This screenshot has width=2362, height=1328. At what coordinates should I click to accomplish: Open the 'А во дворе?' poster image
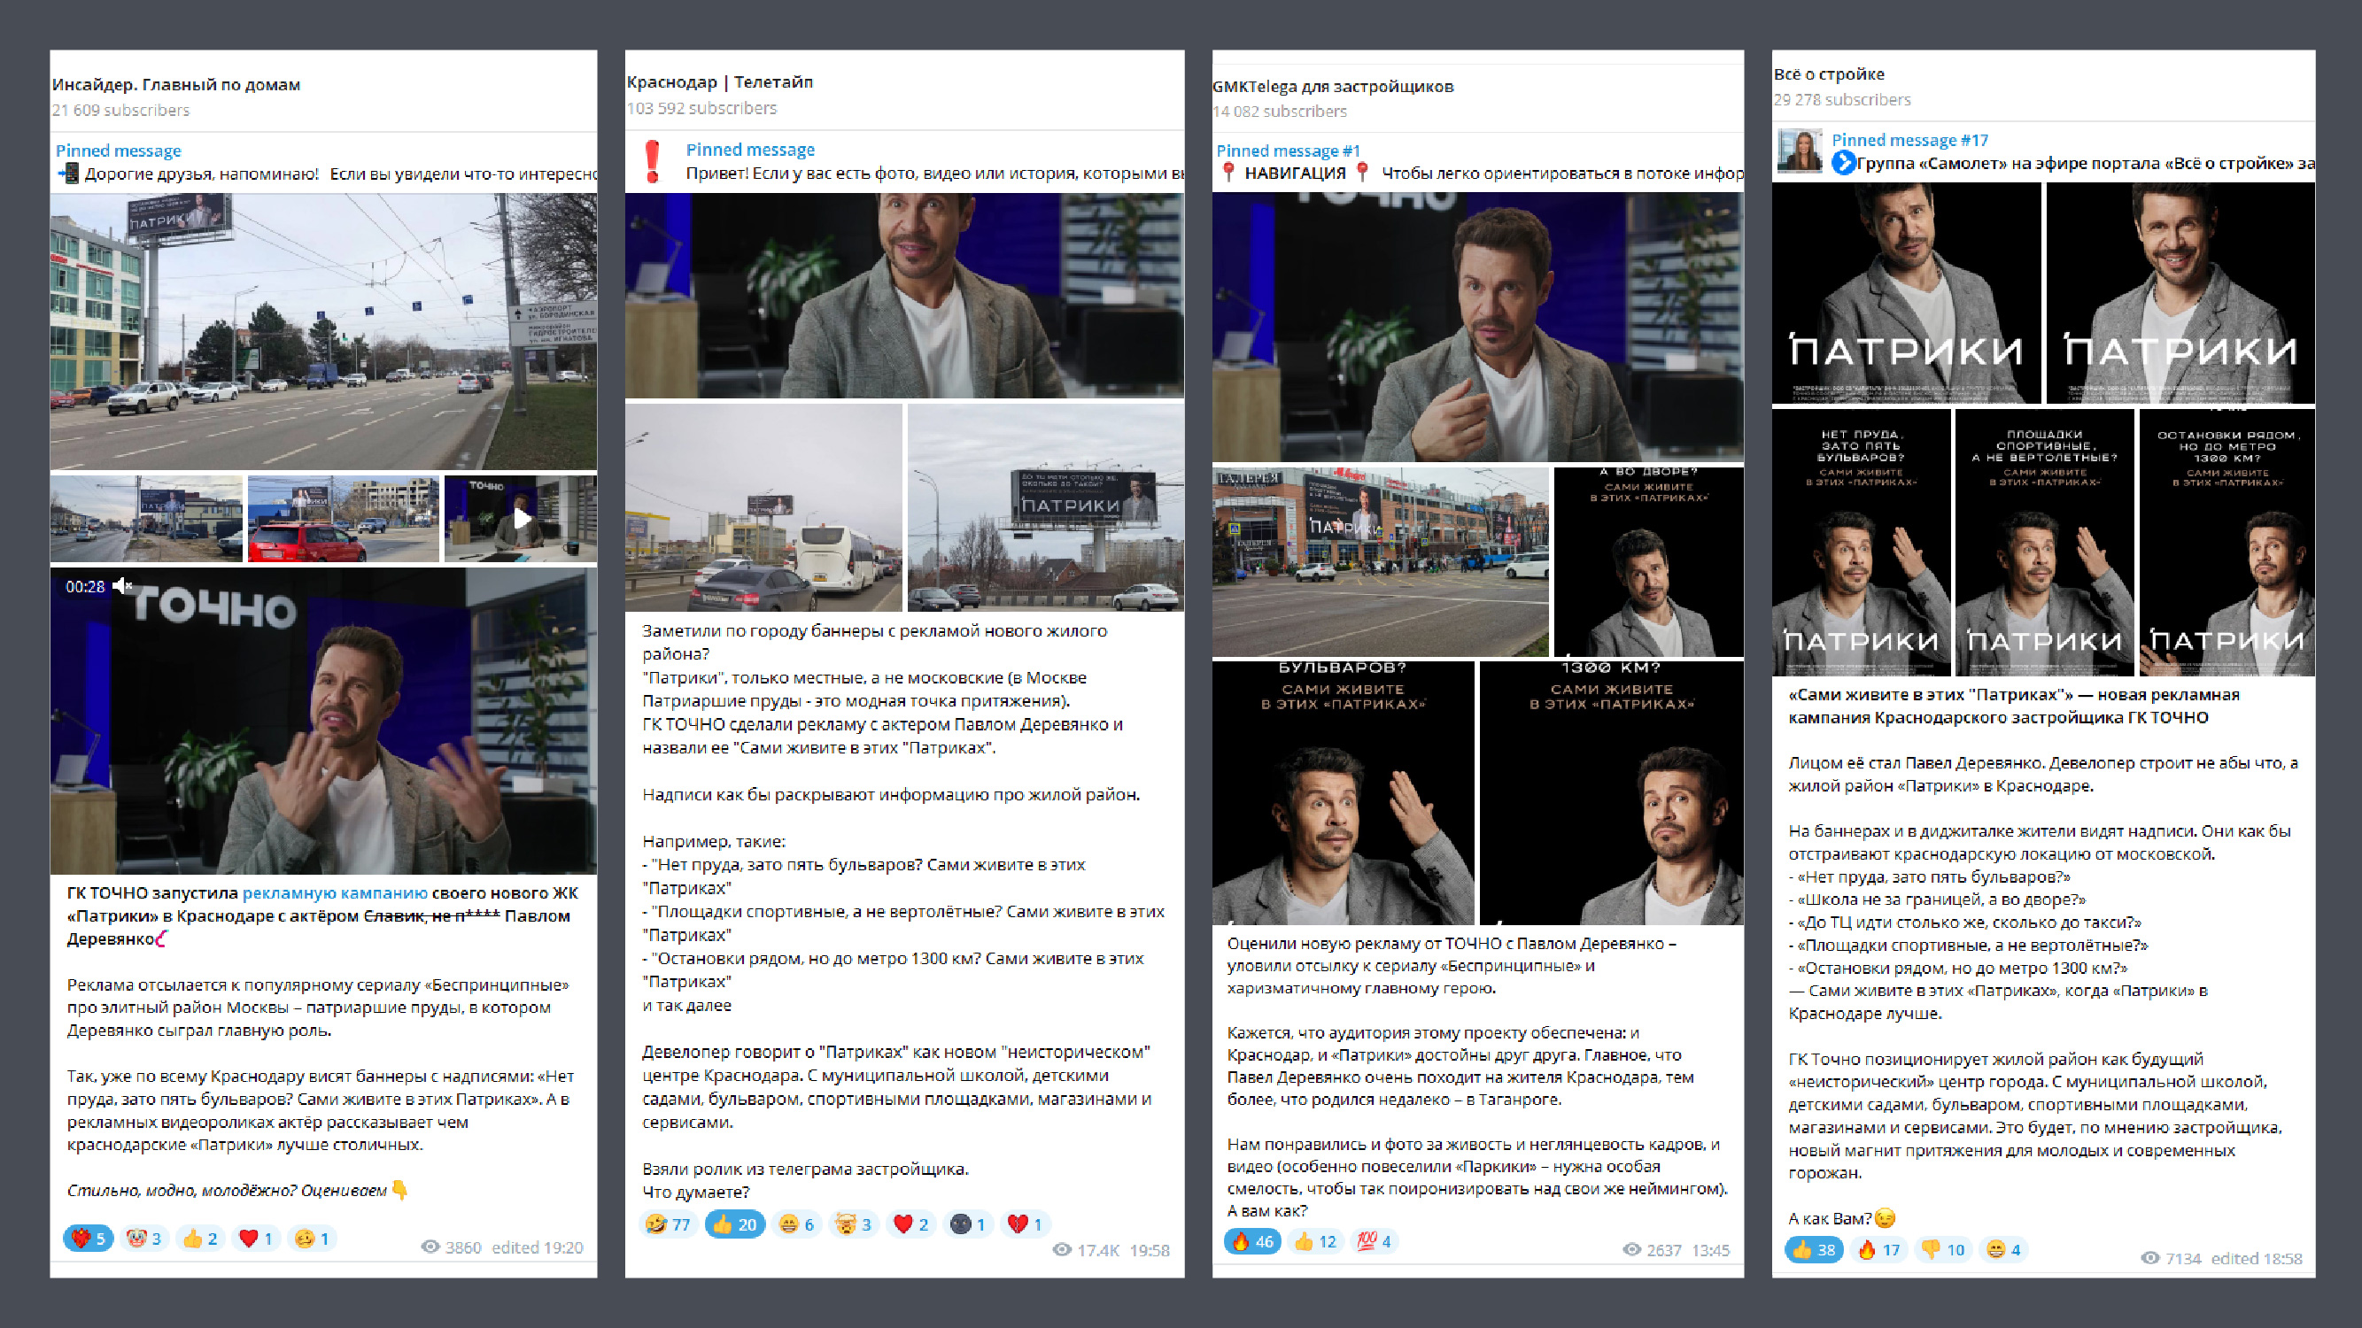[1649, 562]
